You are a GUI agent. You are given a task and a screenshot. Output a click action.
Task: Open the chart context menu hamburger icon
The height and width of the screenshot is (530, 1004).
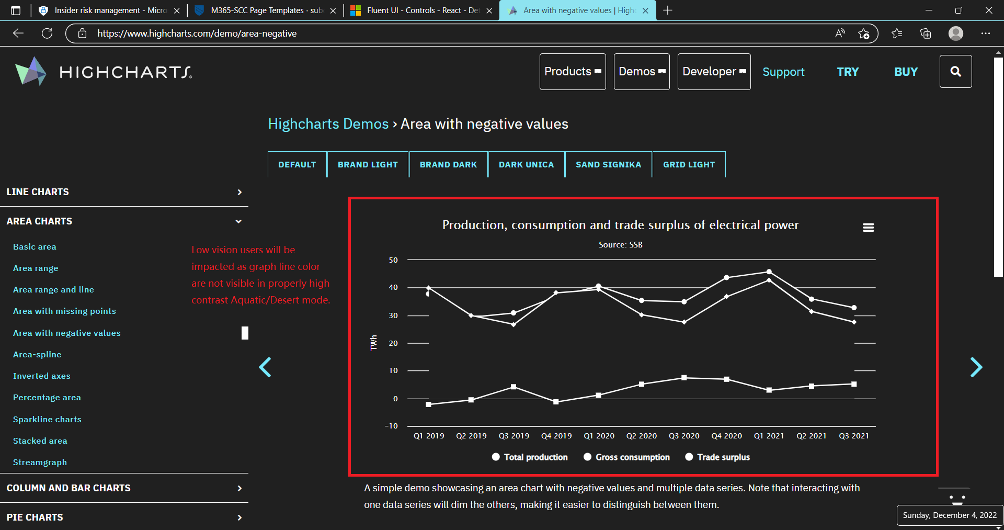tap(868, 227)
